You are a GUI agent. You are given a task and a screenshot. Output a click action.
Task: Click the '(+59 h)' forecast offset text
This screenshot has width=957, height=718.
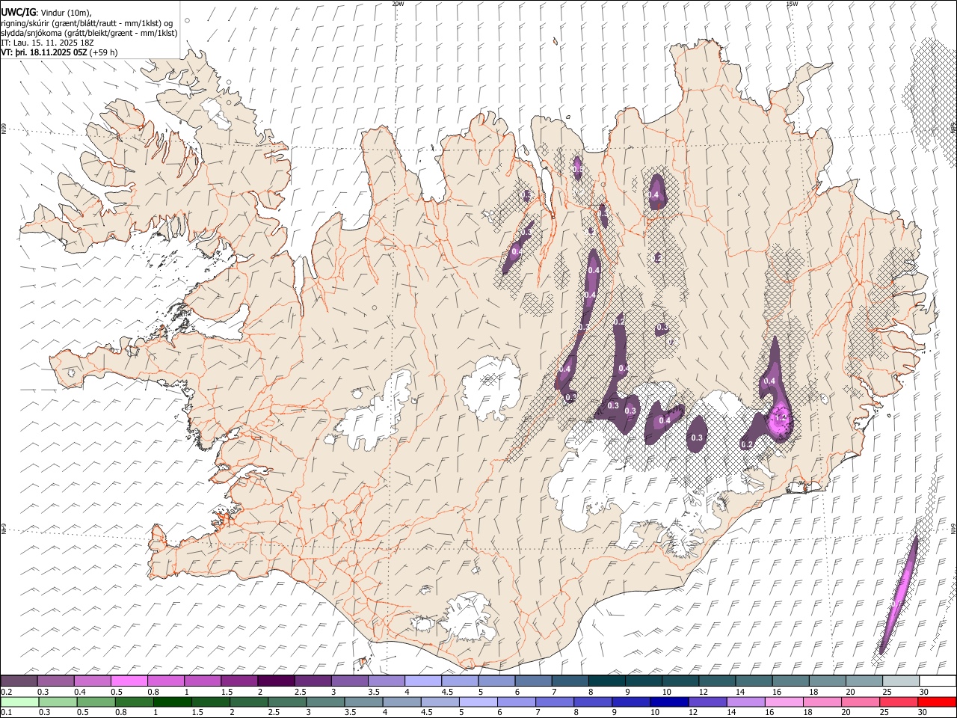[x=103, y=52]
